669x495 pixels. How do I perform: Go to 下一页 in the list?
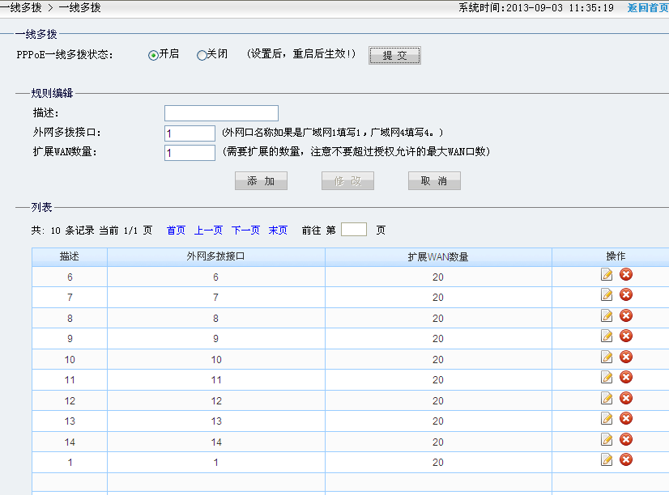click(x=245, y=231)
